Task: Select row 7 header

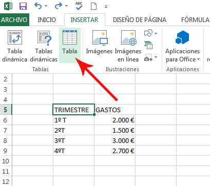Action: click(x=6, y=131)
